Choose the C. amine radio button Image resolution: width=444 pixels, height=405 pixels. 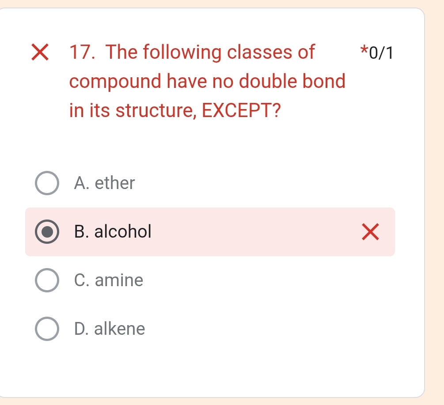[47, 280]
